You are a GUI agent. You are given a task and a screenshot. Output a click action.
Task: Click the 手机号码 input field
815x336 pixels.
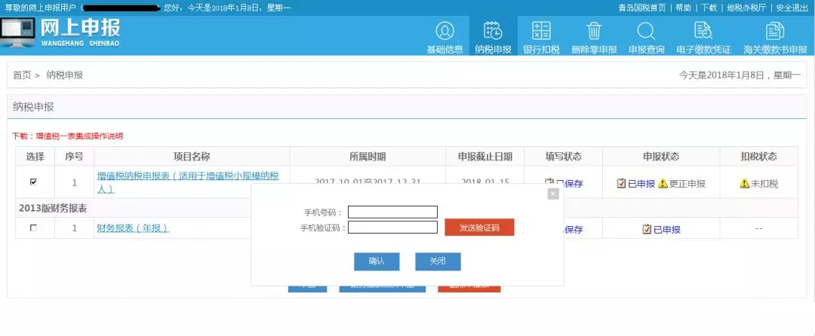tap(392, 212)
